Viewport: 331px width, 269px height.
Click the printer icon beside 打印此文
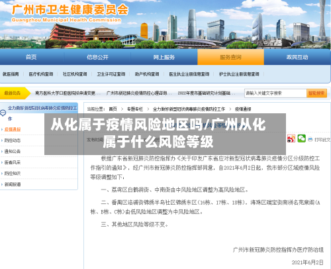[310, 139]
